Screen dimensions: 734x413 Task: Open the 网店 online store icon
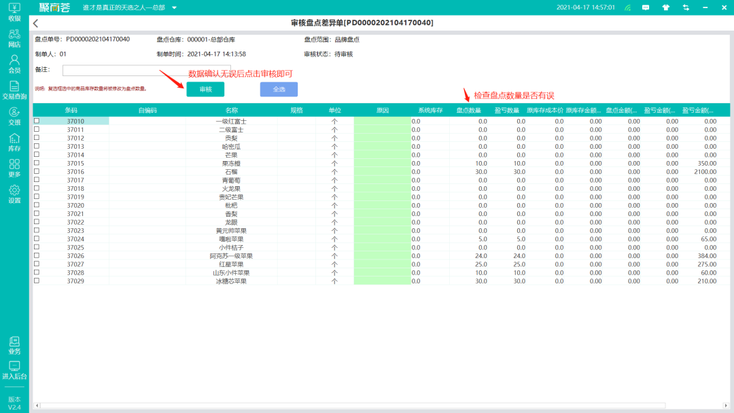(x=14, y=37)
